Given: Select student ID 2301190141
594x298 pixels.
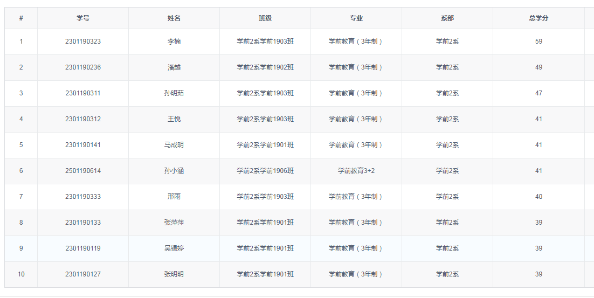Looking at the screenshot, I should point(83,145).
